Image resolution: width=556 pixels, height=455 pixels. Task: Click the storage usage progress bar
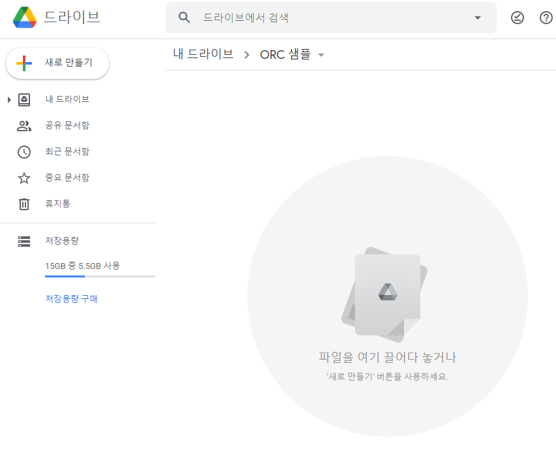pyautogui.click(x=100, y=276)
